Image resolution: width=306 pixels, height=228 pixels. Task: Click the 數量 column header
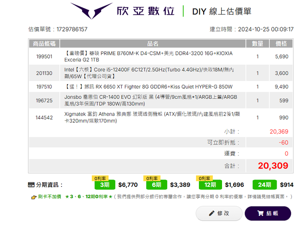point(257,43)
